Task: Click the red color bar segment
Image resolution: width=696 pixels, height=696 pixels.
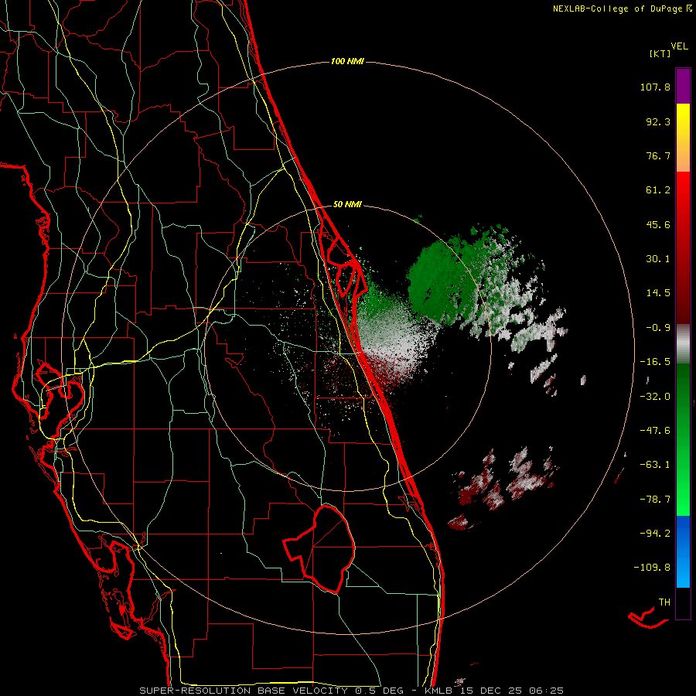Action: tap(683, 247)
